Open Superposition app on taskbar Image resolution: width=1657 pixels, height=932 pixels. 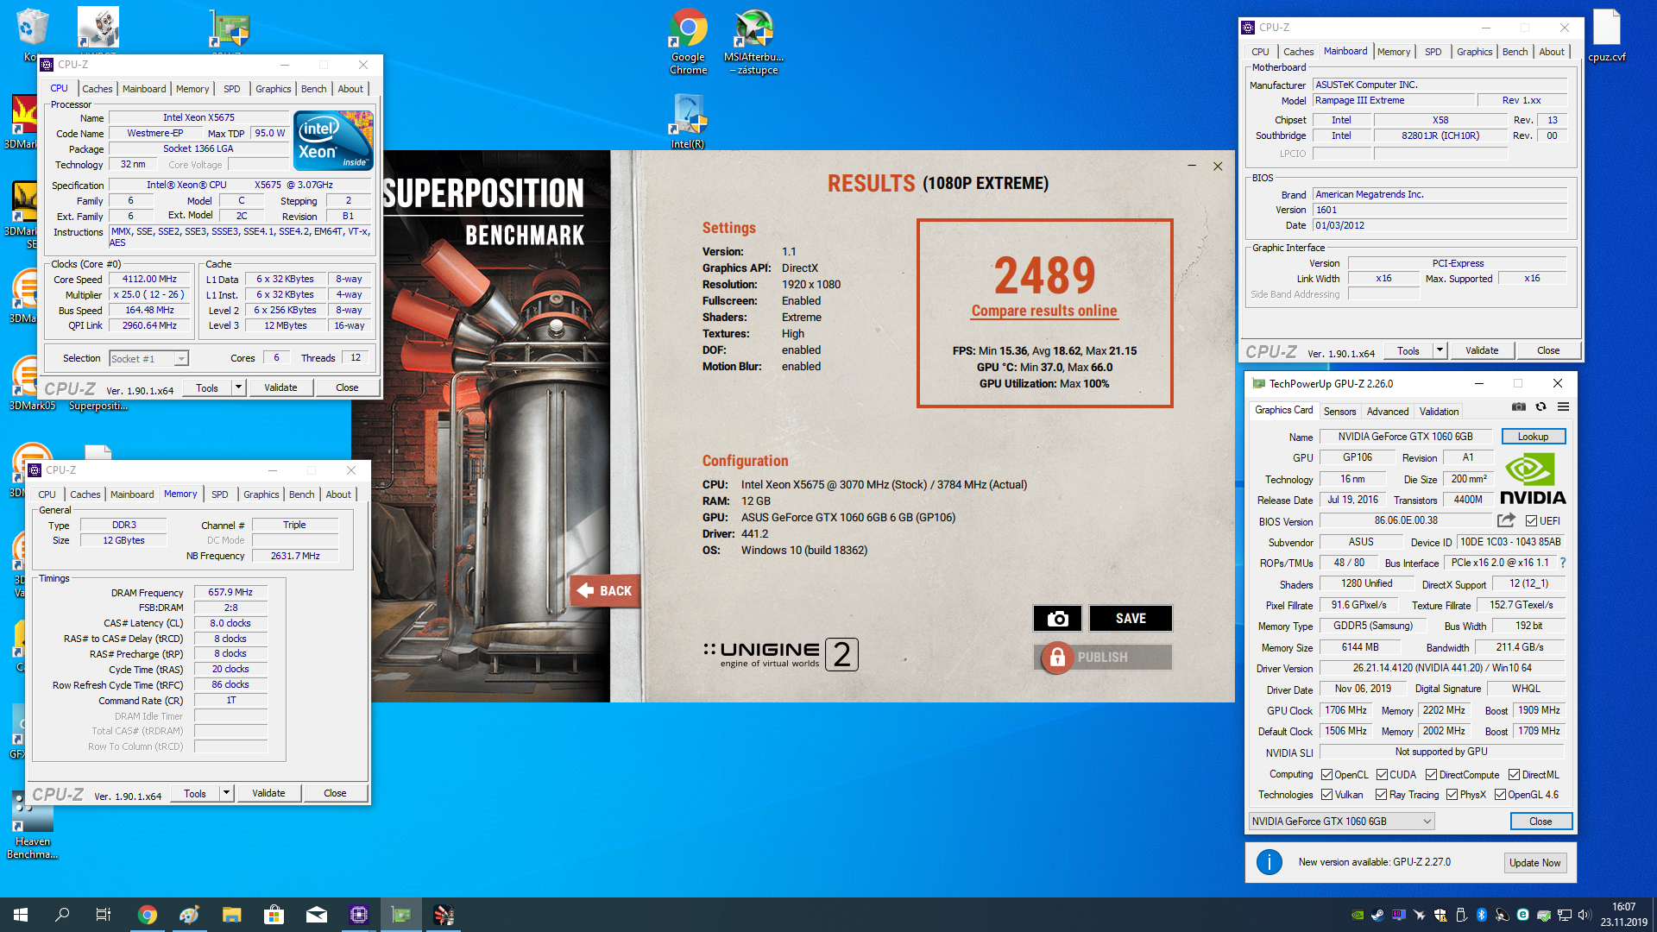tap(444, 915)
